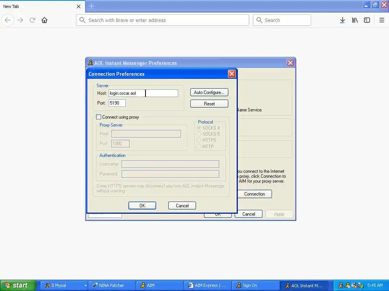389x291 pixels.
Task: Click the first AIM running-man tray icon
Action: click(x=341, y=286)
